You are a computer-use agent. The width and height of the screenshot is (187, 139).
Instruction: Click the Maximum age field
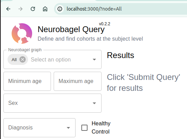click(78, 81)
